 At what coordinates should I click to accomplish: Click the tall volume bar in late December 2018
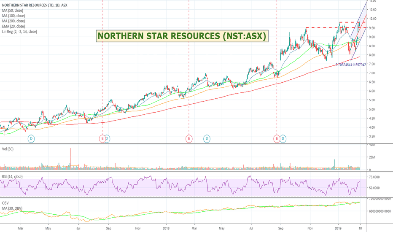click(x=334, y=165)
